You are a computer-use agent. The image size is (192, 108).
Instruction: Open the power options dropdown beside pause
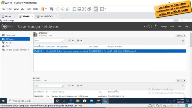(x=46, y=9)
